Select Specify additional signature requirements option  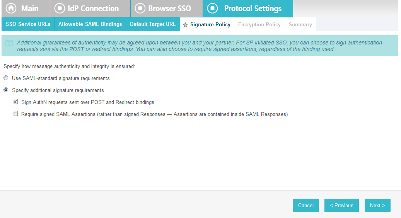pos(6,90)
